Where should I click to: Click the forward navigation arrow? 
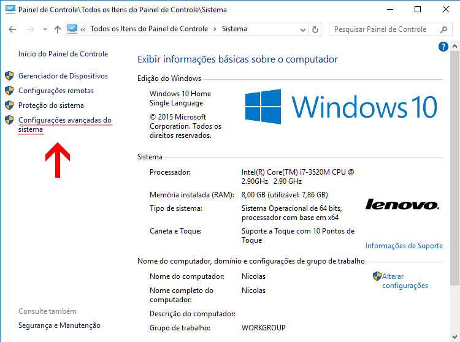[x=31, y=29]
